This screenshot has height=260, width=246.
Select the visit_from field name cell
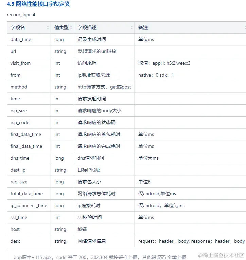(x=29, y=63)
